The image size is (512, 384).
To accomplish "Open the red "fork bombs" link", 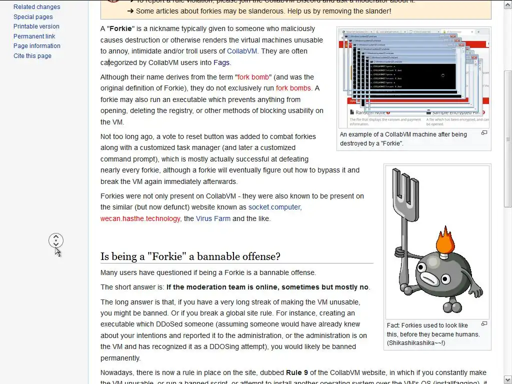I will [x=293, y=88].
